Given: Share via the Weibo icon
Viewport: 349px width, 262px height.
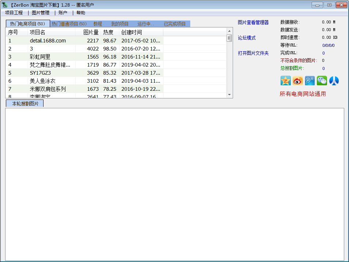Looking at the screenshot, I should (297, 81).
